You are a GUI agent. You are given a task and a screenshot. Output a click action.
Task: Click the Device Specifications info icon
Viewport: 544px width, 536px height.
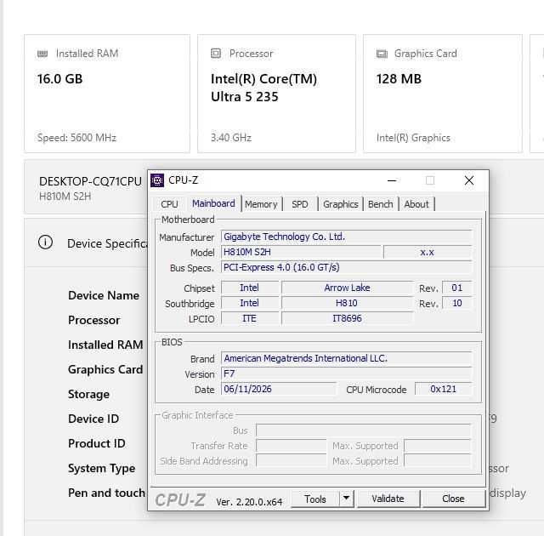[x=45, y=242]
